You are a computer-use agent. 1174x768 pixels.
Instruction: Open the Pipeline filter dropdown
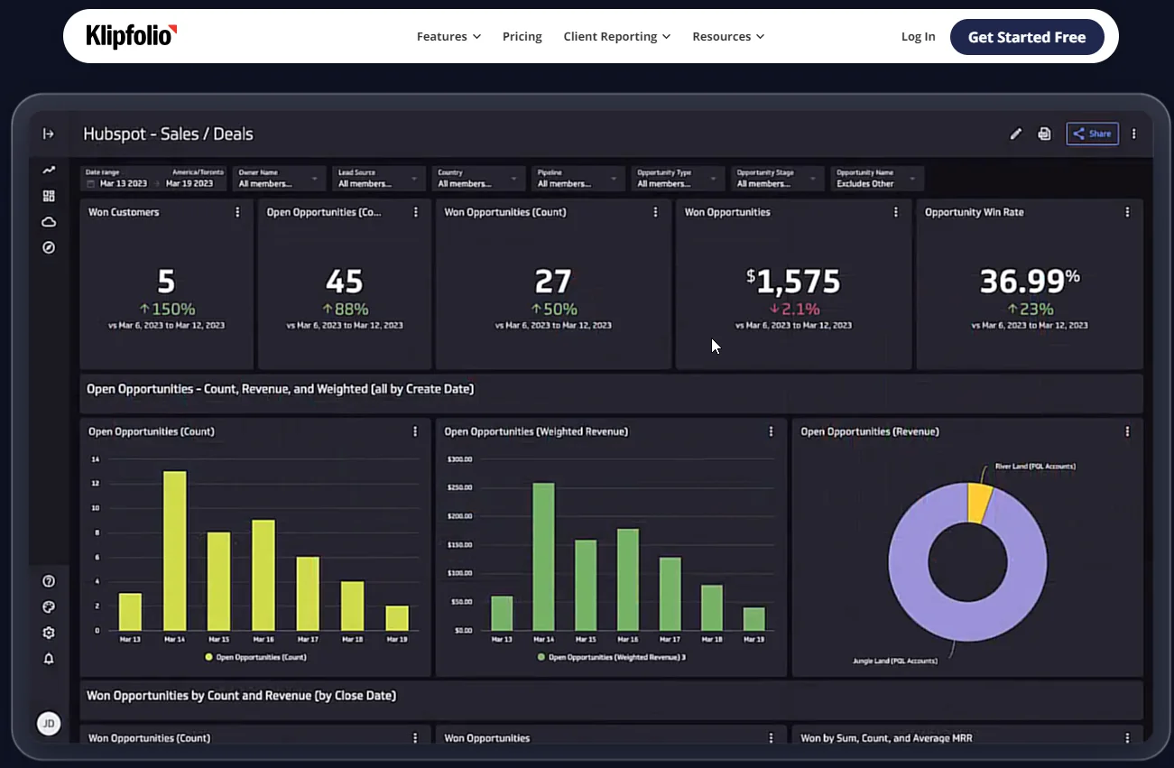[x=578, y=178]
